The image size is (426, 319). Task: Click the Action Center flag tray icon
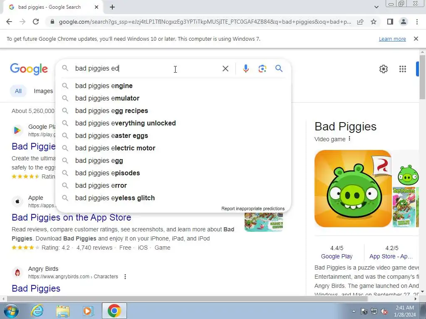tap(364, 312)
